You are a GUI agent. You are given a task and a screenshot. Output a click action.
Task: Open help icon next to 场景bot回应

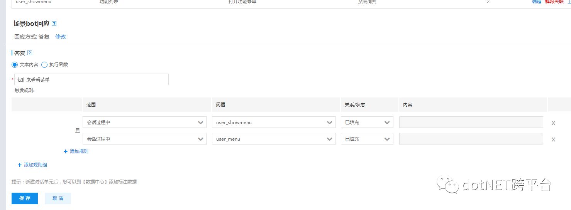coord(54,24)
